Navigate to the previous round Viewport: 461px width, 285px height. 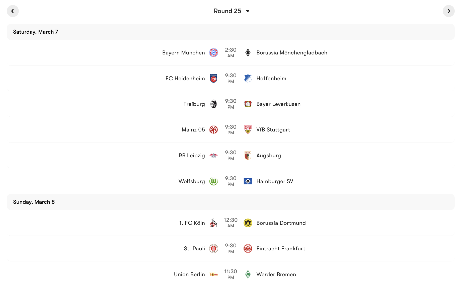(x=13, y=11)
